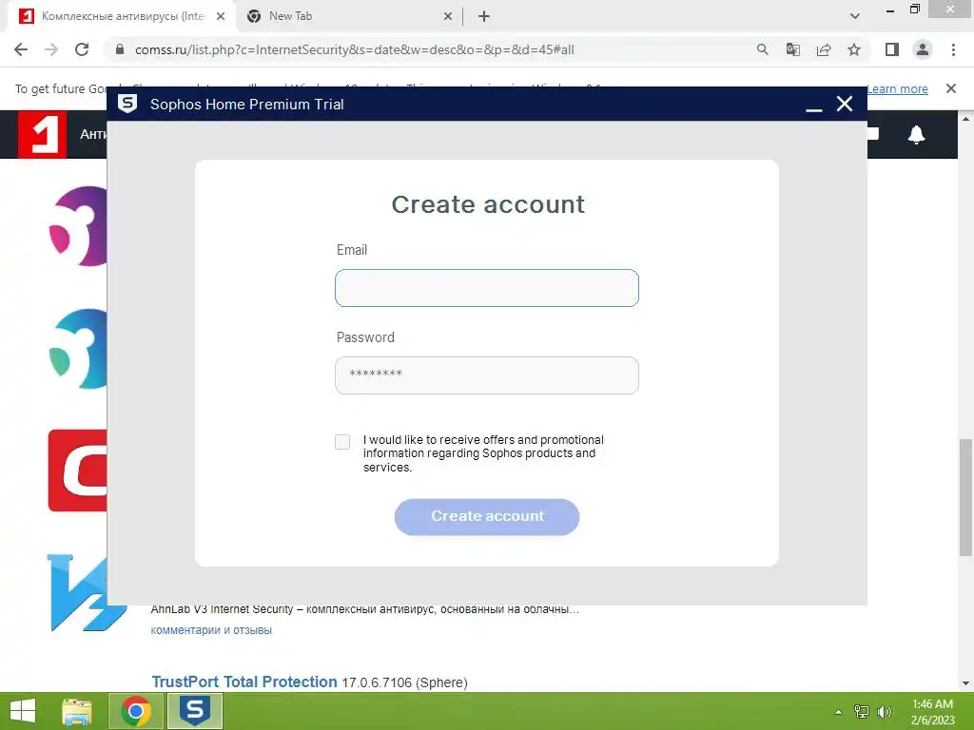Switch to the Комплексные антивирусы tab
Viewport: 974px width, 730px height.
click(x=122, y=16)
